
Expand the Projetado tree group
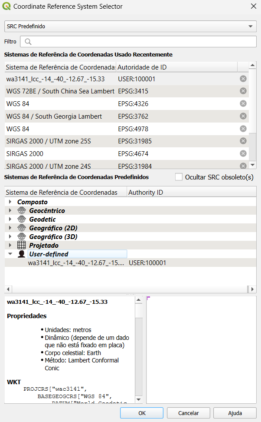[10, 245]
